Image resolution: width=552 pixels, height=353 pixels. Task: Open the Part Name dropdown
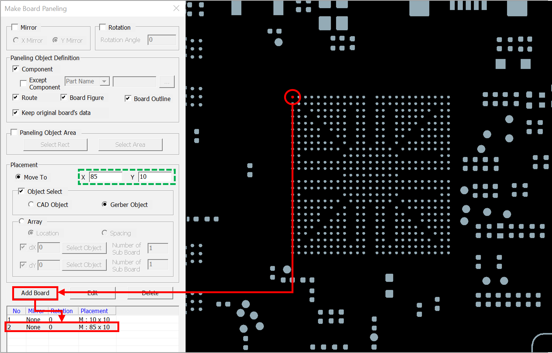point(104,81)
